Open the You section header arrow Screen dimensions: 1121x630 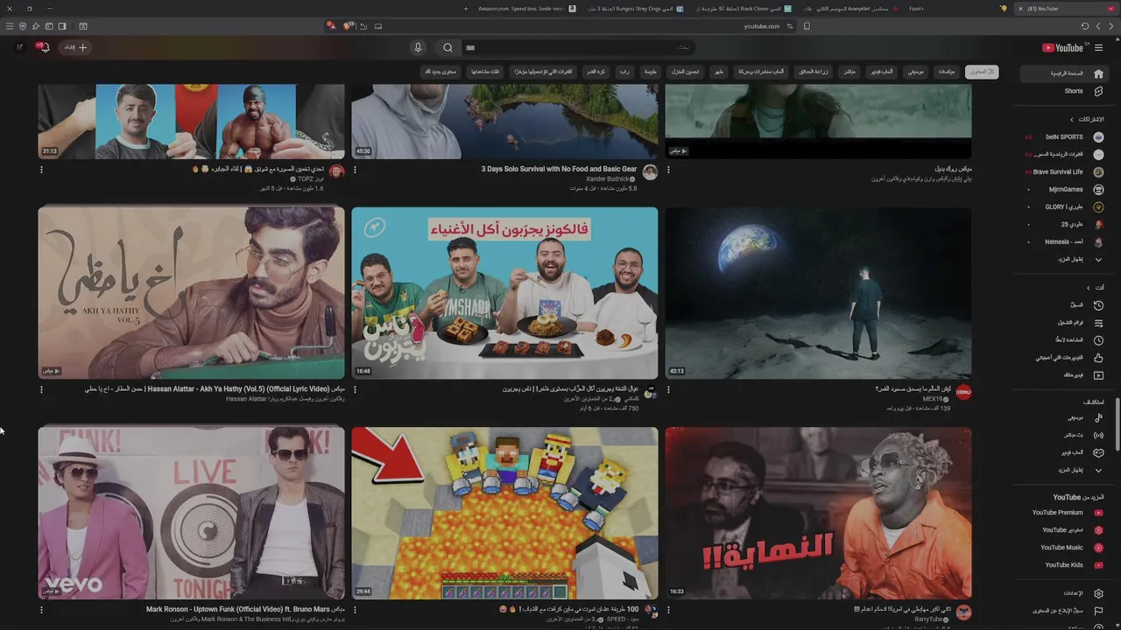1089,287
